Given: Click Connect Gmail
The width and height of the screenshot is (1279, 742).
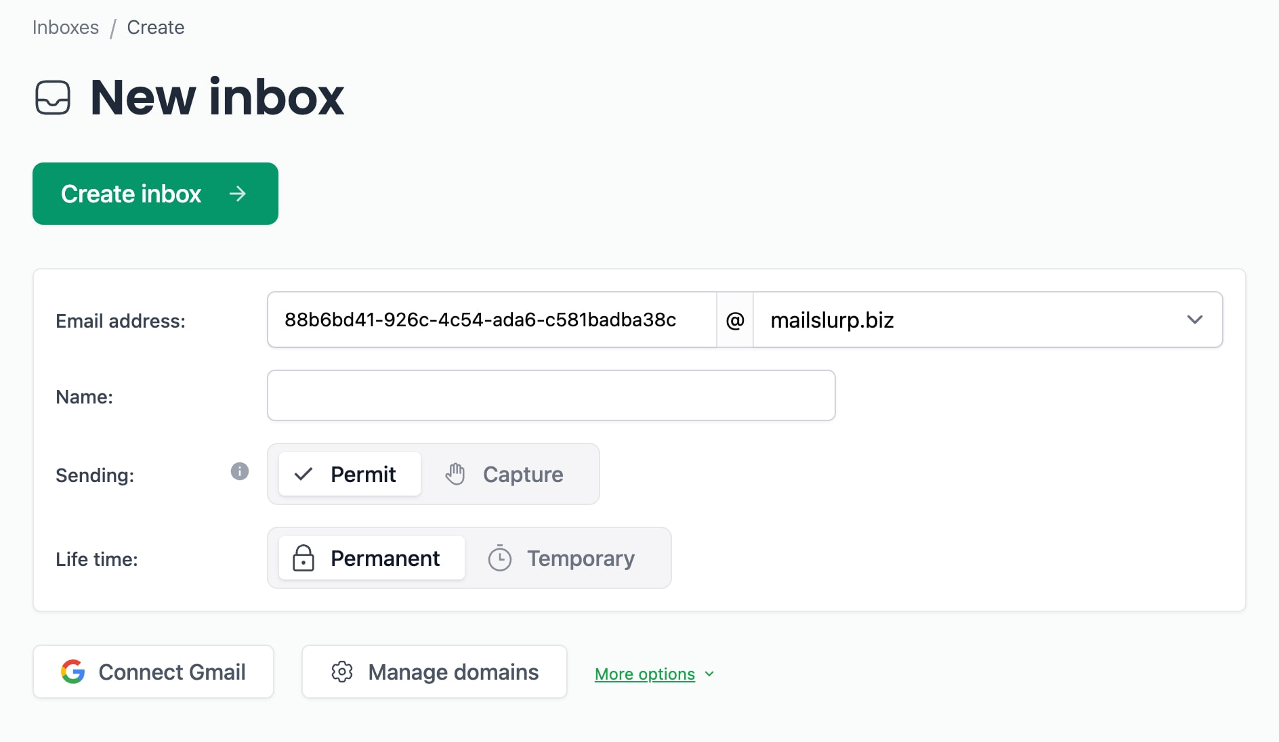Looking at the screenshot, I should [152, 671].
